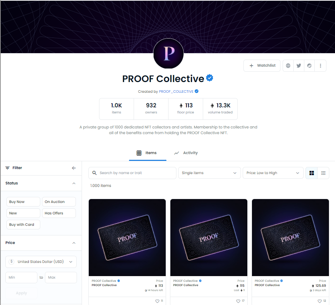Screen dimensions: 335x305
Task: Open the Price: Low to High sort dropdown
Action: [x=273, y=173]
